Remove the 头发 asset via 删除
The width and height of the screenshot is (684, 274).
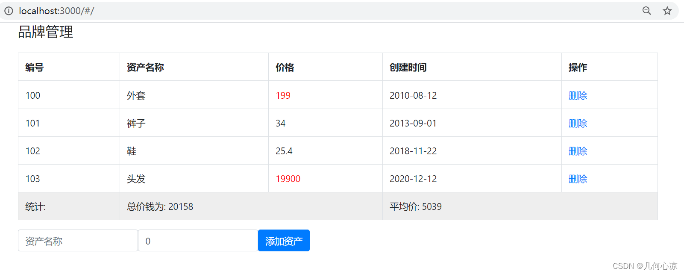click(578, 179)
